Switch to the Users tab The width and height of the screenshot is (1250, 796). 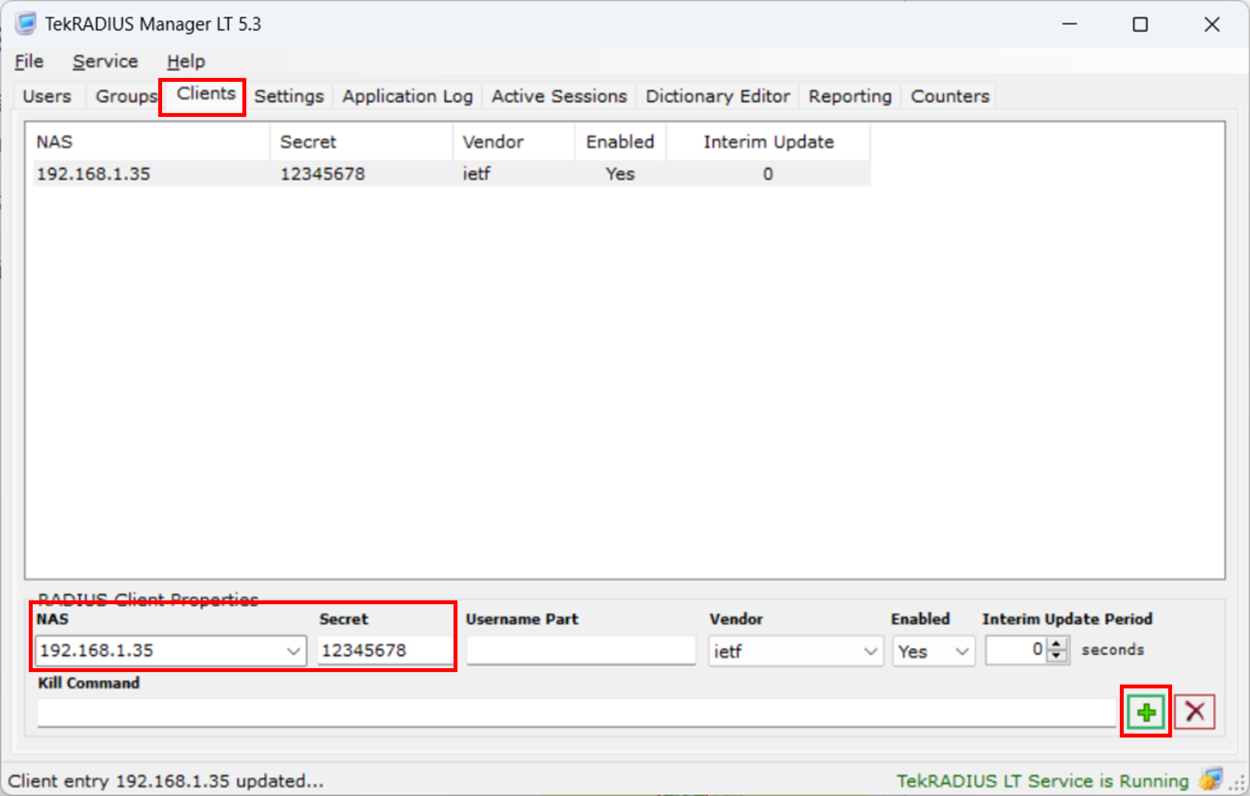point(47,96)
